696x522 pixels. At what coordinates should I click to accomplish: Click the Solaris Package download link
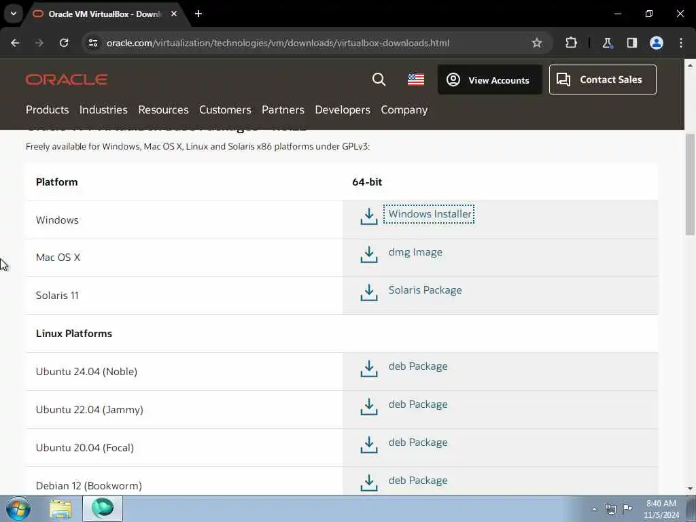click(425, 290)
